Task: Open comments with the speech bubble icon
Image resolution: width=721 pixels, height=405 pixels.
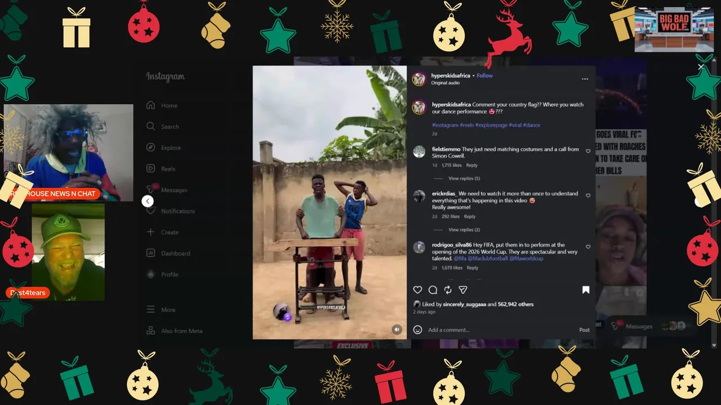Action: point(433,290)
